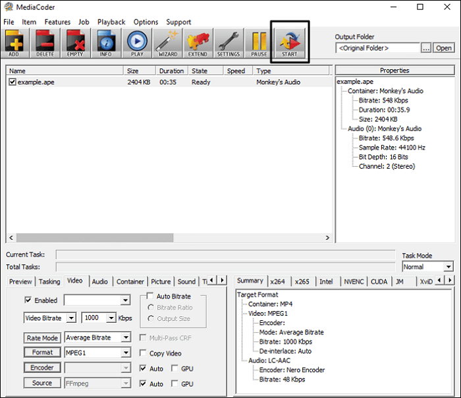Enable the Auto Bitrate checkbox
The height and width of the screenshot is (398, 461).
[150, 297]
